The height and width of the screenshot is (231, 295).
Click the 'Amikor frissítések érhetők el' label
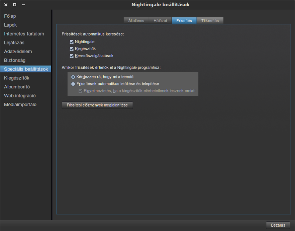click(x=111, y=68)
